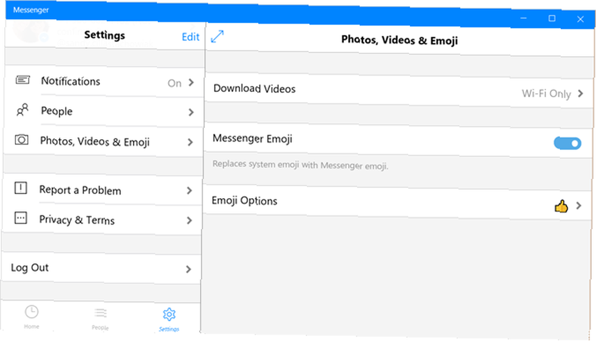The height and width of the screenshot is (342, 596).
Task: Click the Settings gear icon in bottom bar
Action: coord(169,314)
